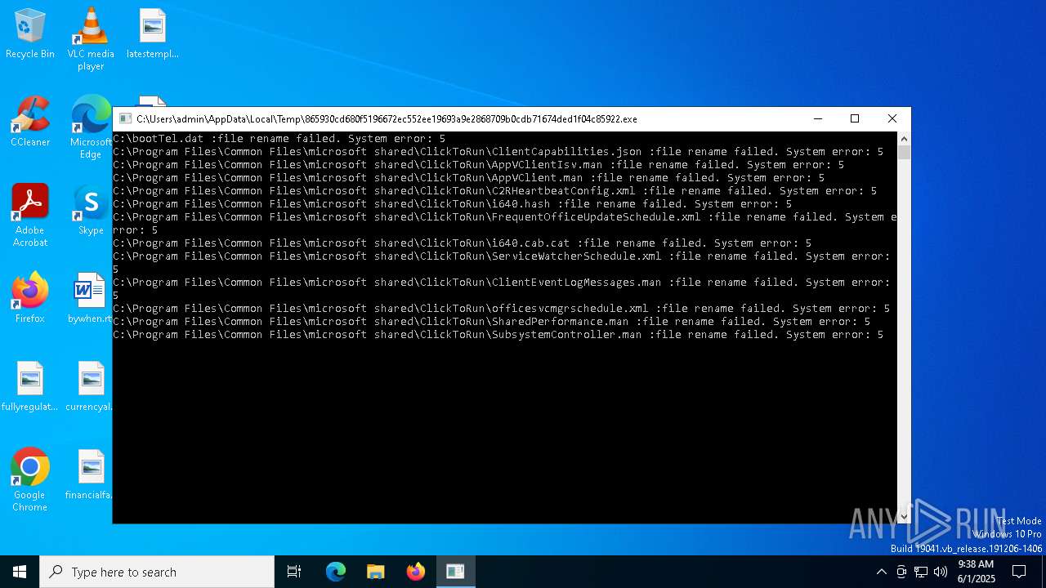Open the network status tray icon
Image resolution: width=1046 pixels, height=588 pixels.
tap(921, 572)
